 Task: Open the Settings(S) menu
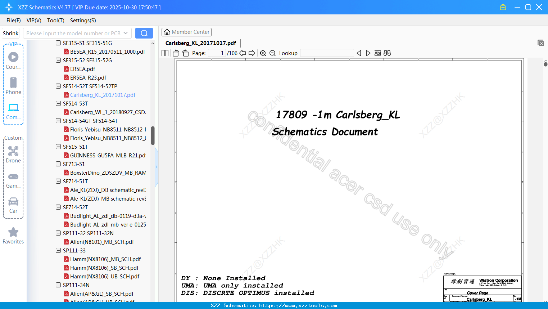83,21
